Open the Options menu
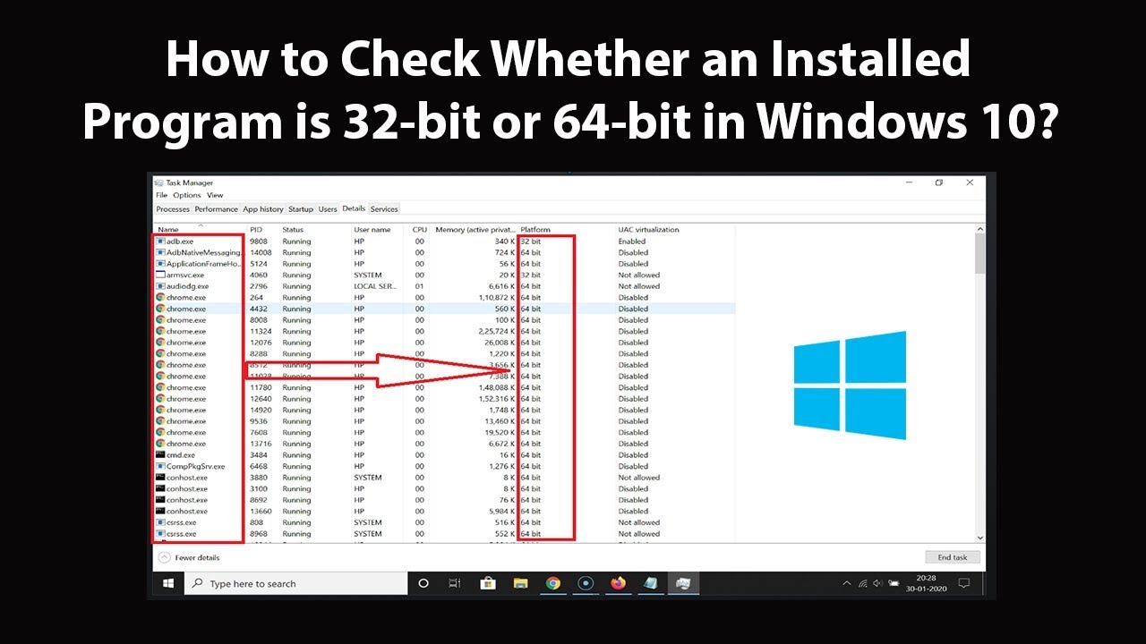The height and width of the screenshot is (644, 1146). click(x=187, y=195)
